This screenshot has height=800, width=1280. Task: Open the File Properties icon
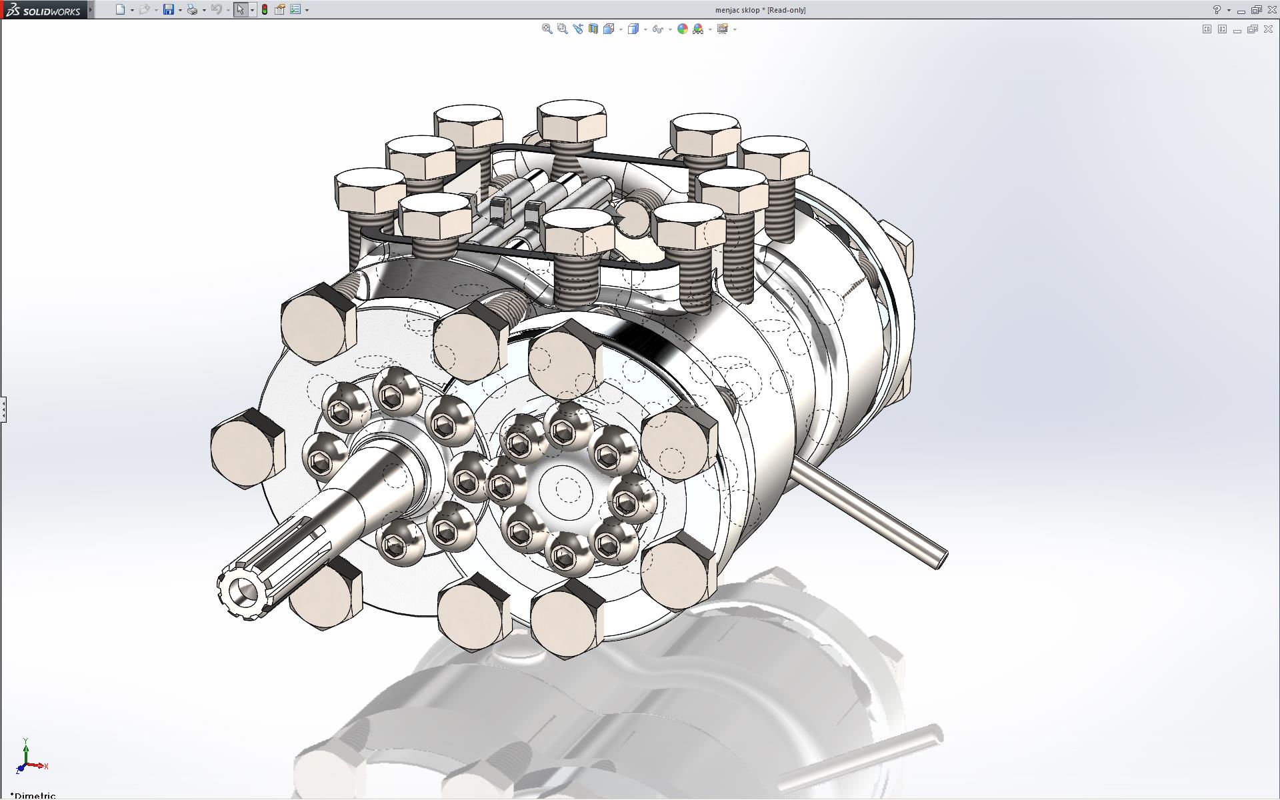[280, 10]
